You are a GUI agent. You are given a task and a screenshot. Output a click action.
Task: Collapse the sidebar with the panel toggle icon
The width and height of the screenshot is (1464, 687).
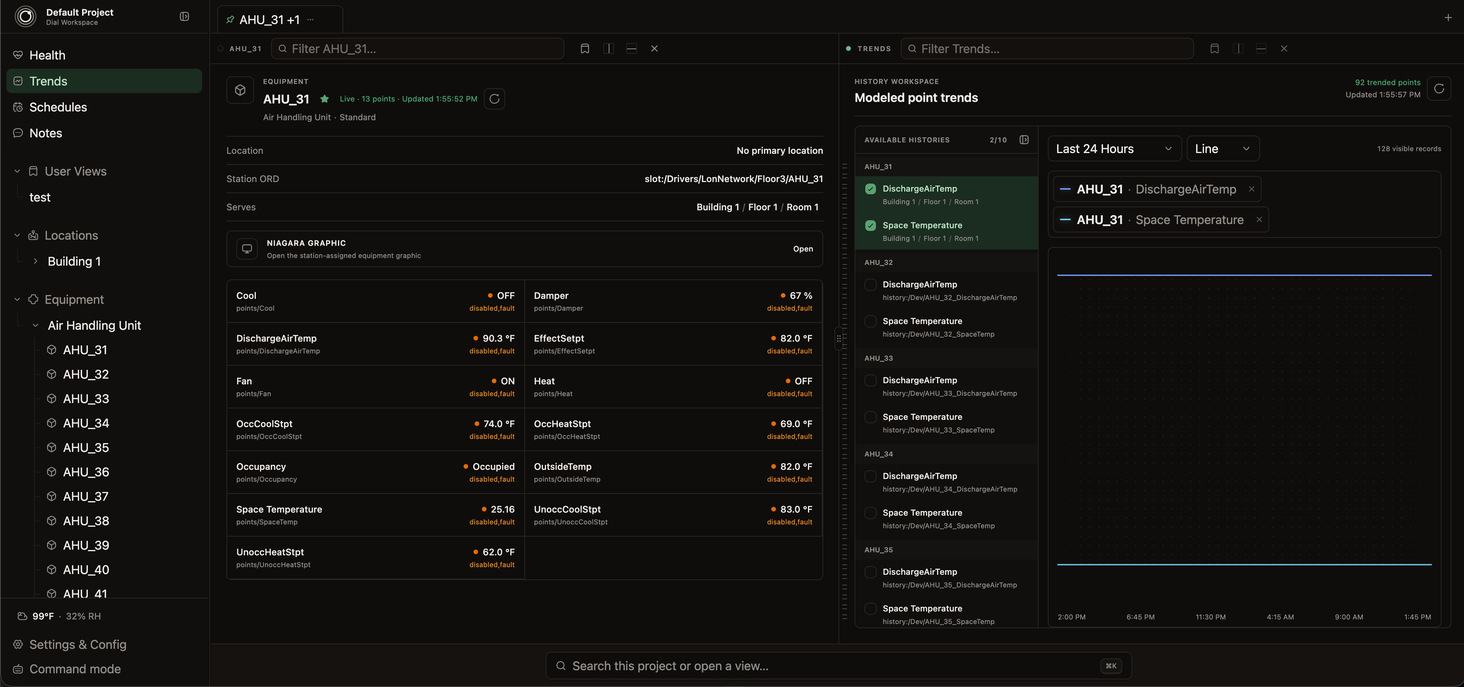pos(184,16)
